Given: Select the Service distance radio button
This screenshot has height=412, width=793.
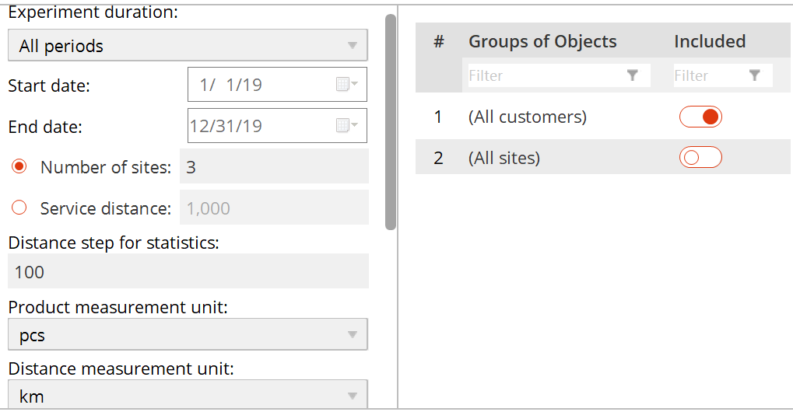Looking at the screenshot, I should [19, 208].
